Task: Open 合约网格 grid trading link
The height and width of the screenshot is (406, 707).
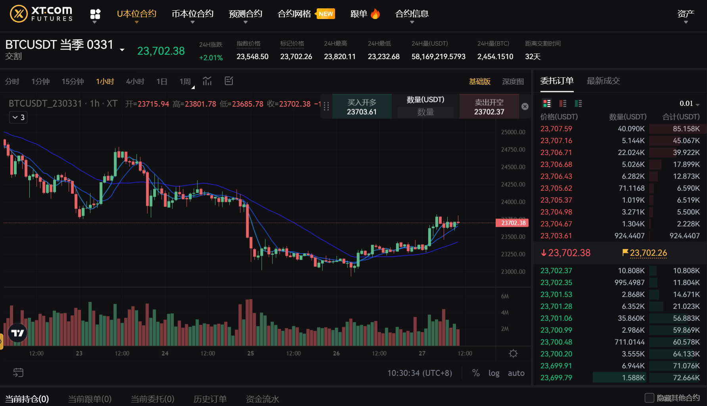Action: point(306,14)
